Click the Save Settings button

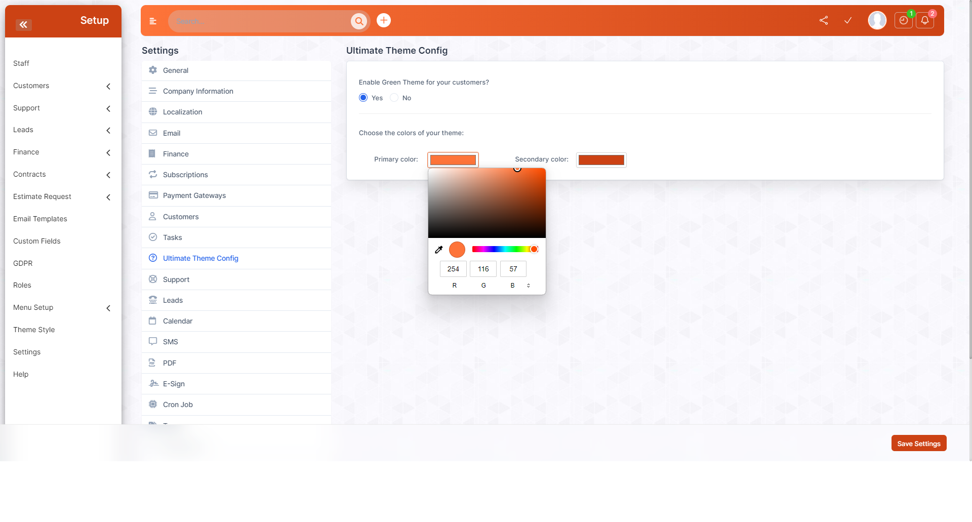[918, 443]
